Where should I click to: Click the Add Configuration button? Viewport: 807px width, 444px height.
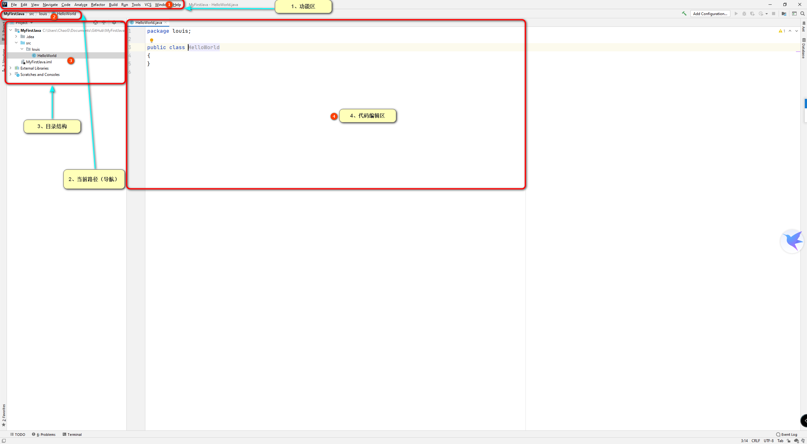pyautogui.click(x=710, y=14)
